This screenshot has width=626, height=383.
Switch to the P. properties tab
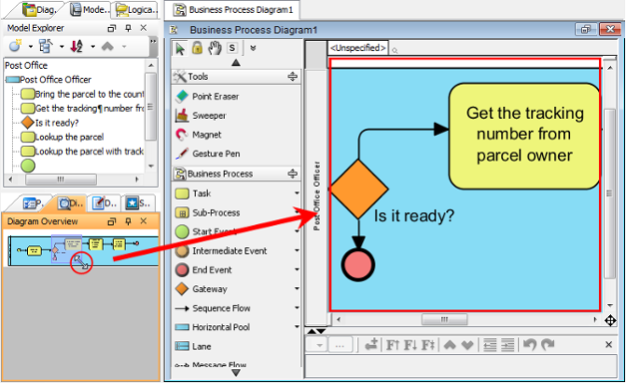click(33, 203)
